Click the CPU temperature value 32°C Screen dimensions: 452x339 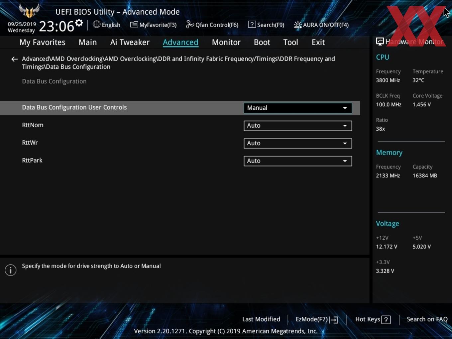coord(418,80)
